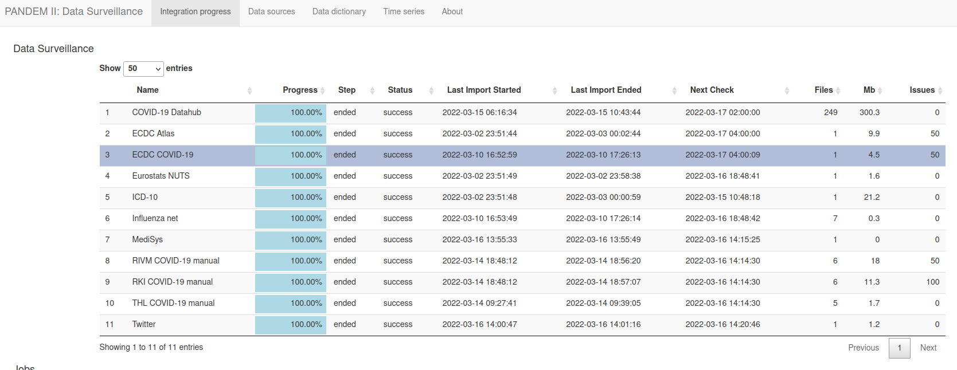Click the Name column header text
Viewport: 957px width, 370px height.
147,90
